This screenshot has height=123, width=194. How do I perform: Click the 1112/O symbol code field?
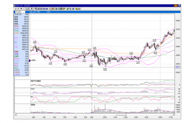pos(20,12)
